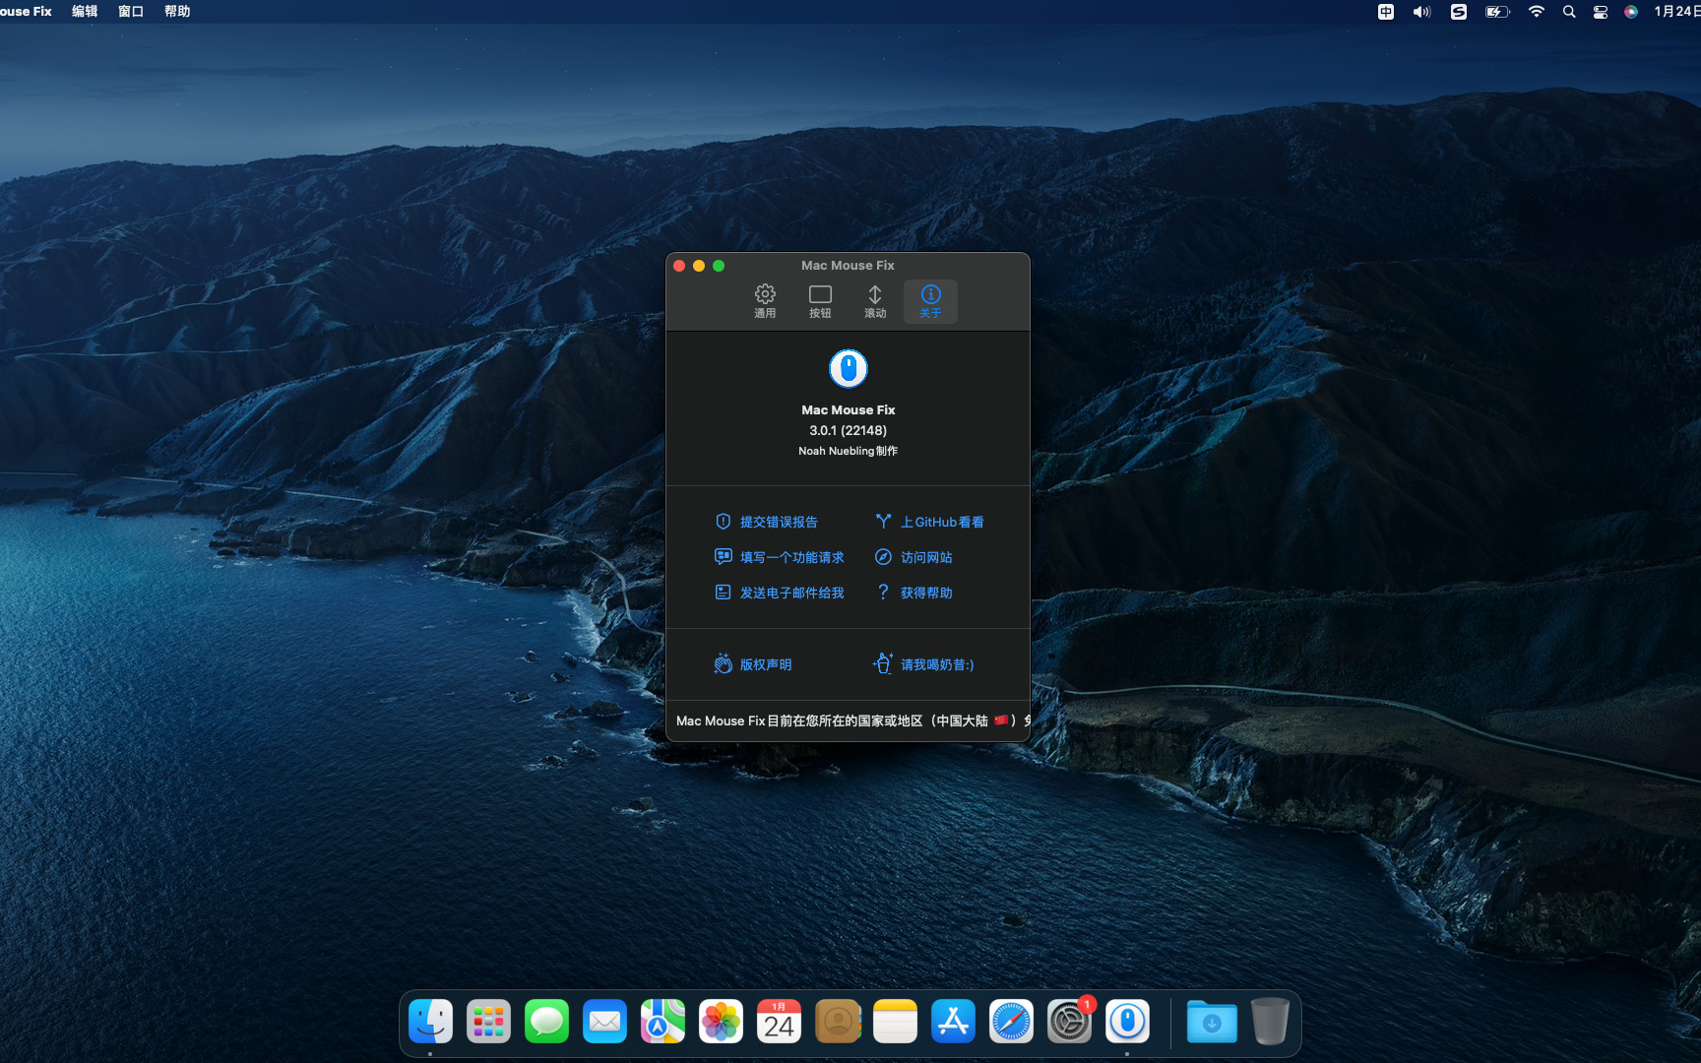Viewport: 1701px width, 1063px height.
Task: Click 发送电子邮件给我 email link
Action: pyautogui.click(x=779, y=593)
